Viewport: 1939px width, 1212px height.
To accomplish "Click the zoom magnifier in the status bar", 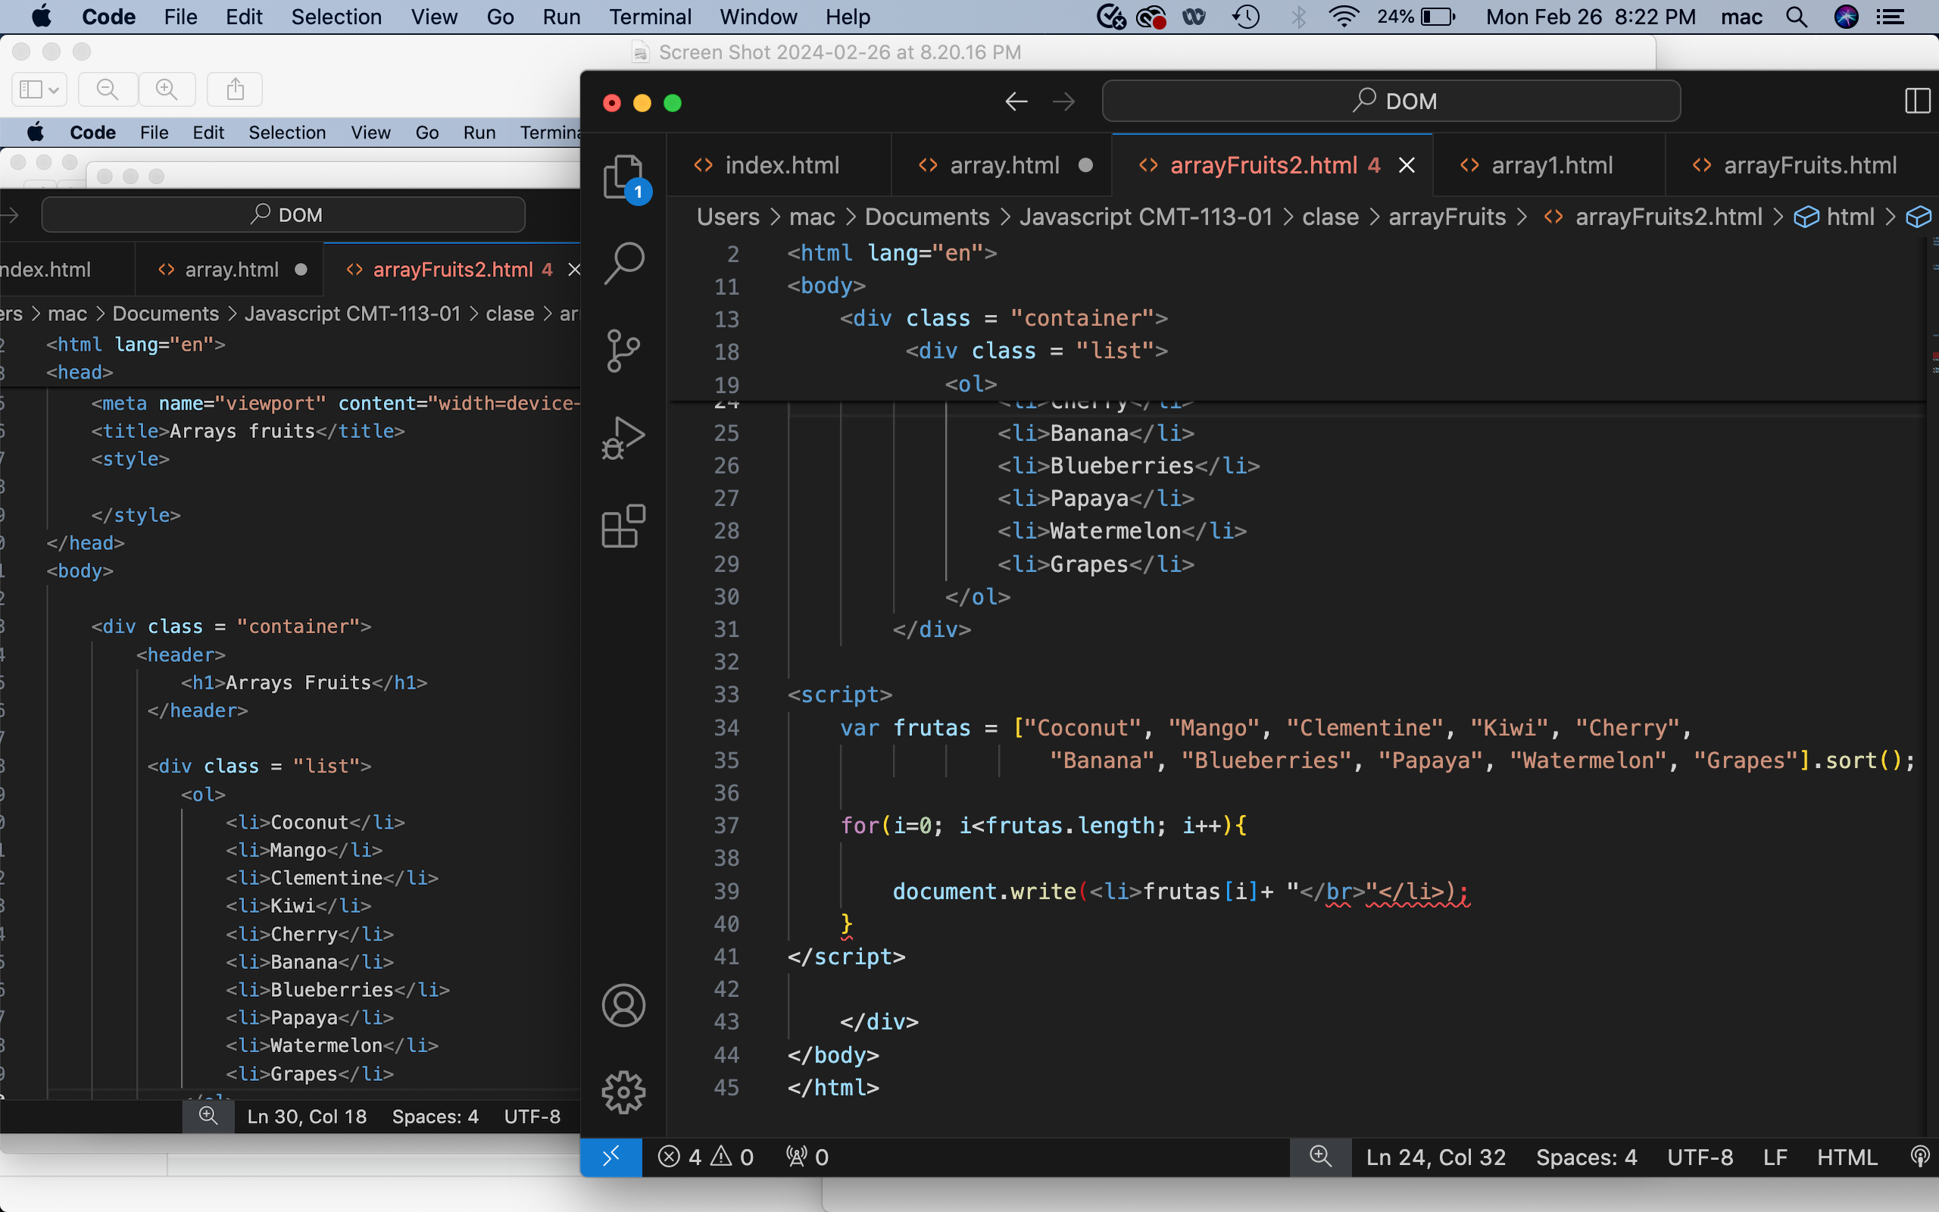I will [x=1319, y=1156].
